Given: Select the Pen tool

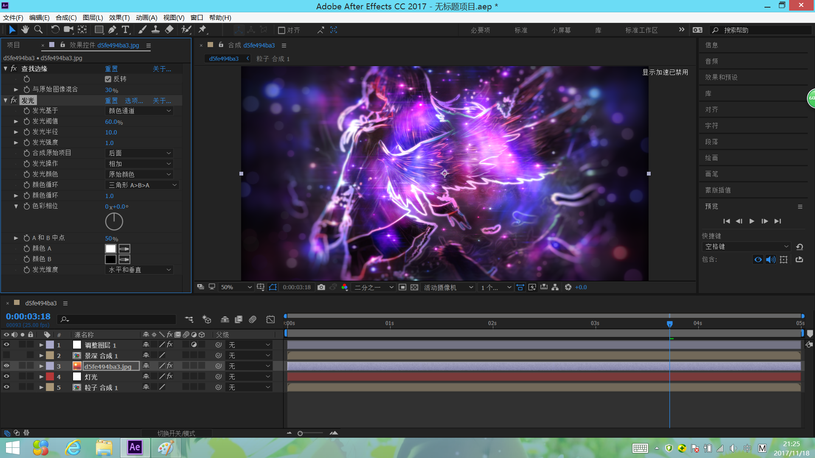Looking at the screenshot, I should click(112, 30).
